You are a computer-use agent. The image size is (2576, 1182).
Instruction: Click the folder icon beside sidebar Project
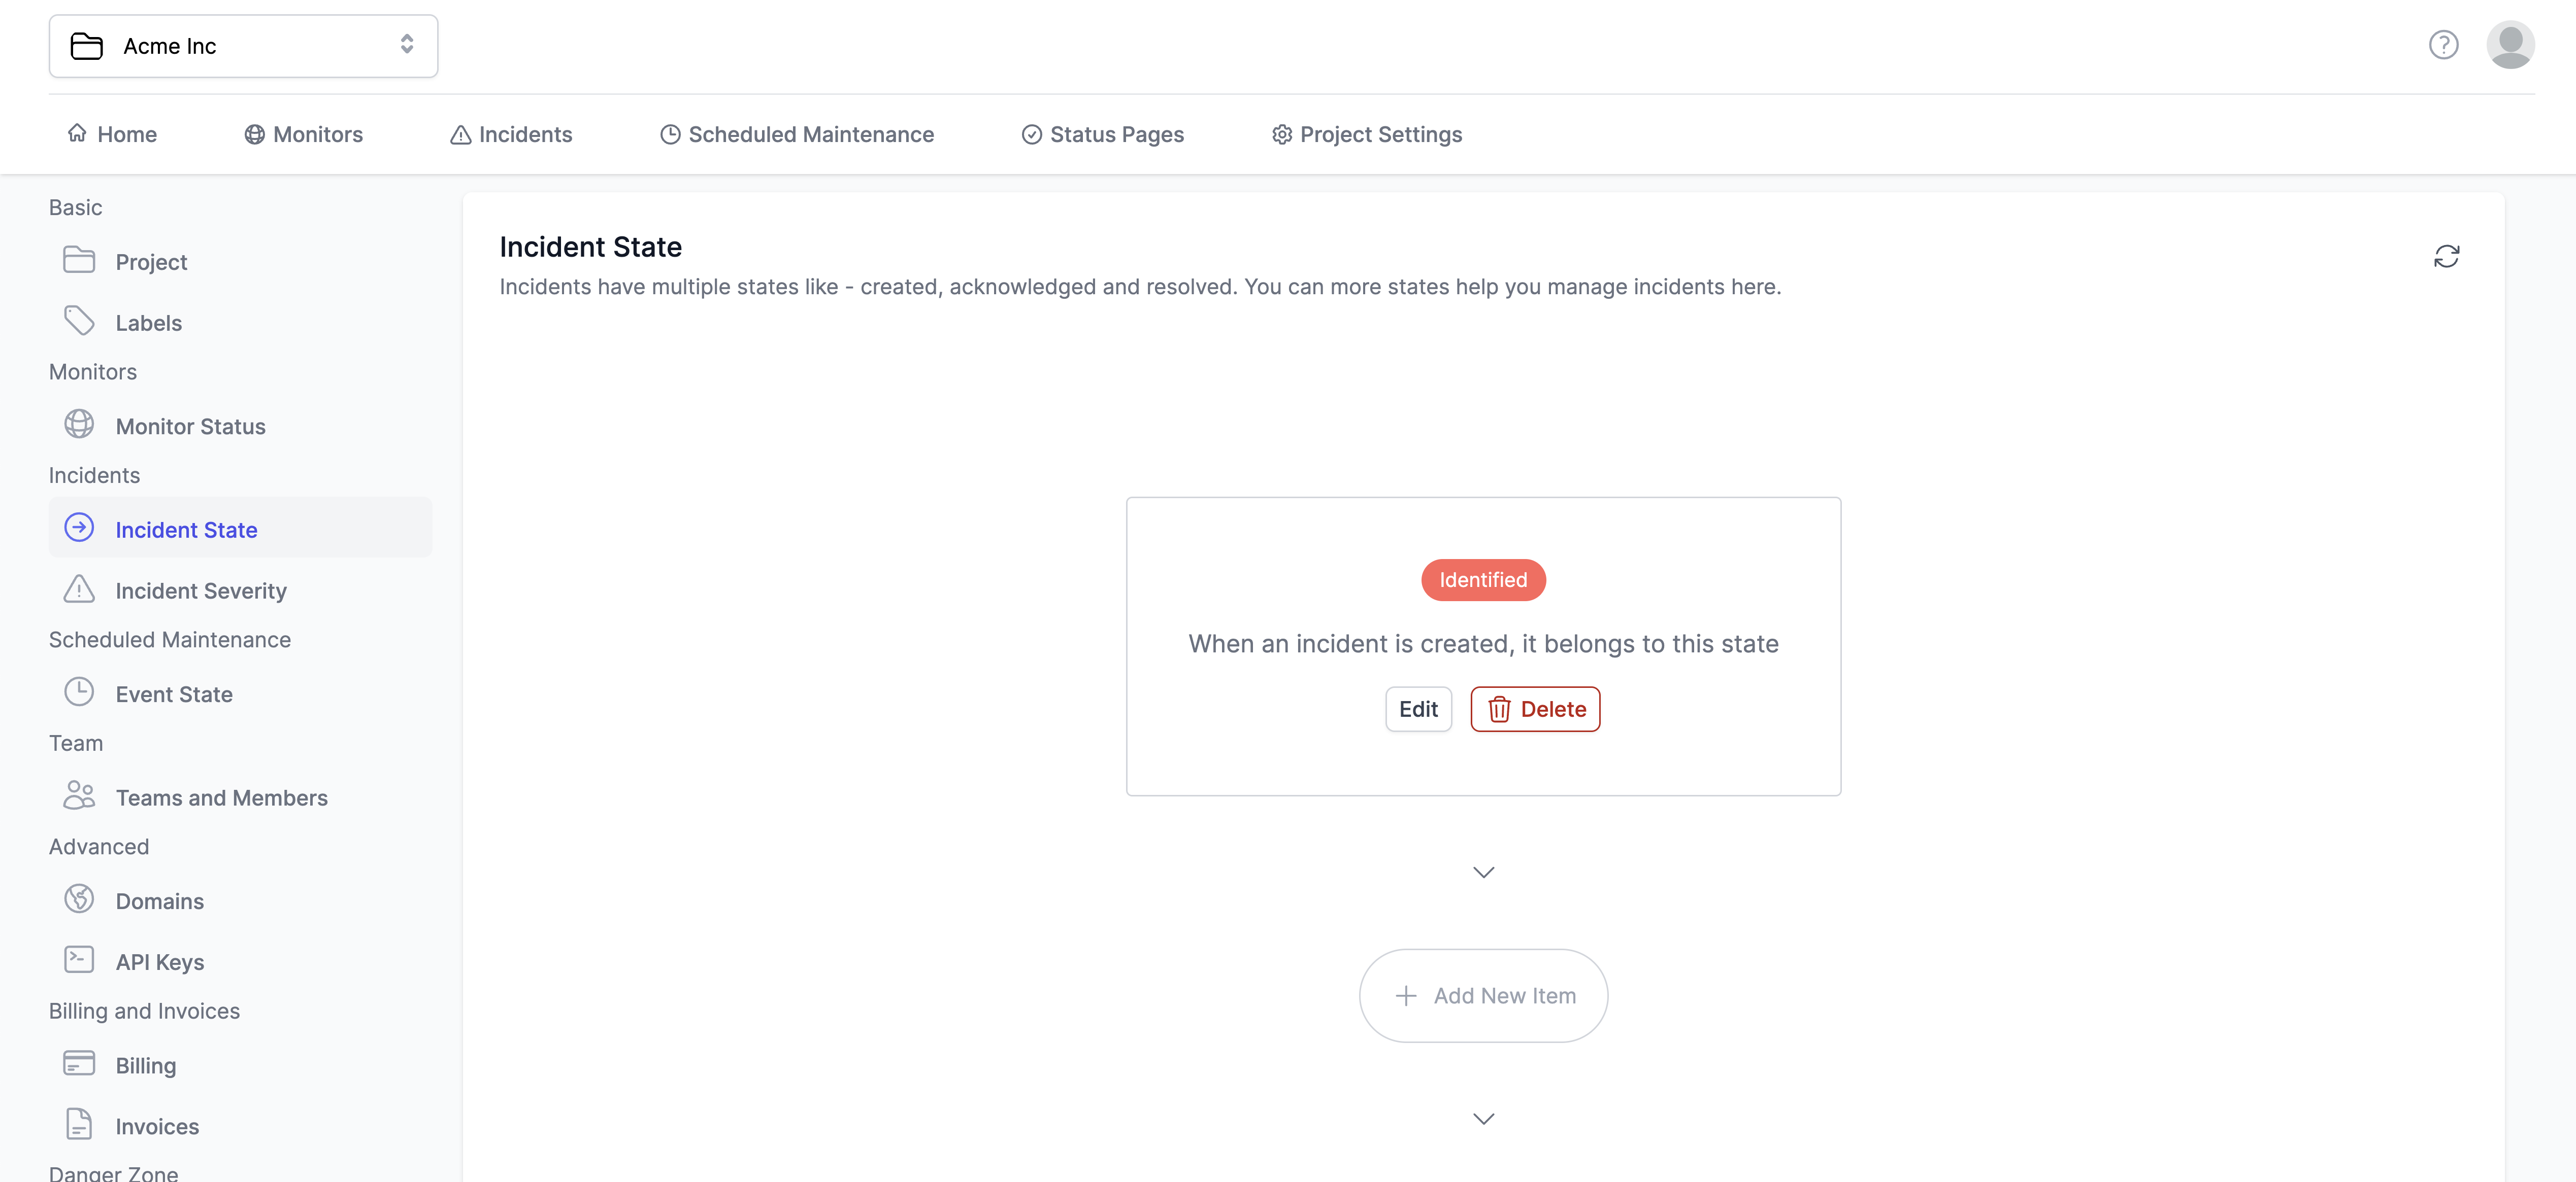(x=79, y=260)
